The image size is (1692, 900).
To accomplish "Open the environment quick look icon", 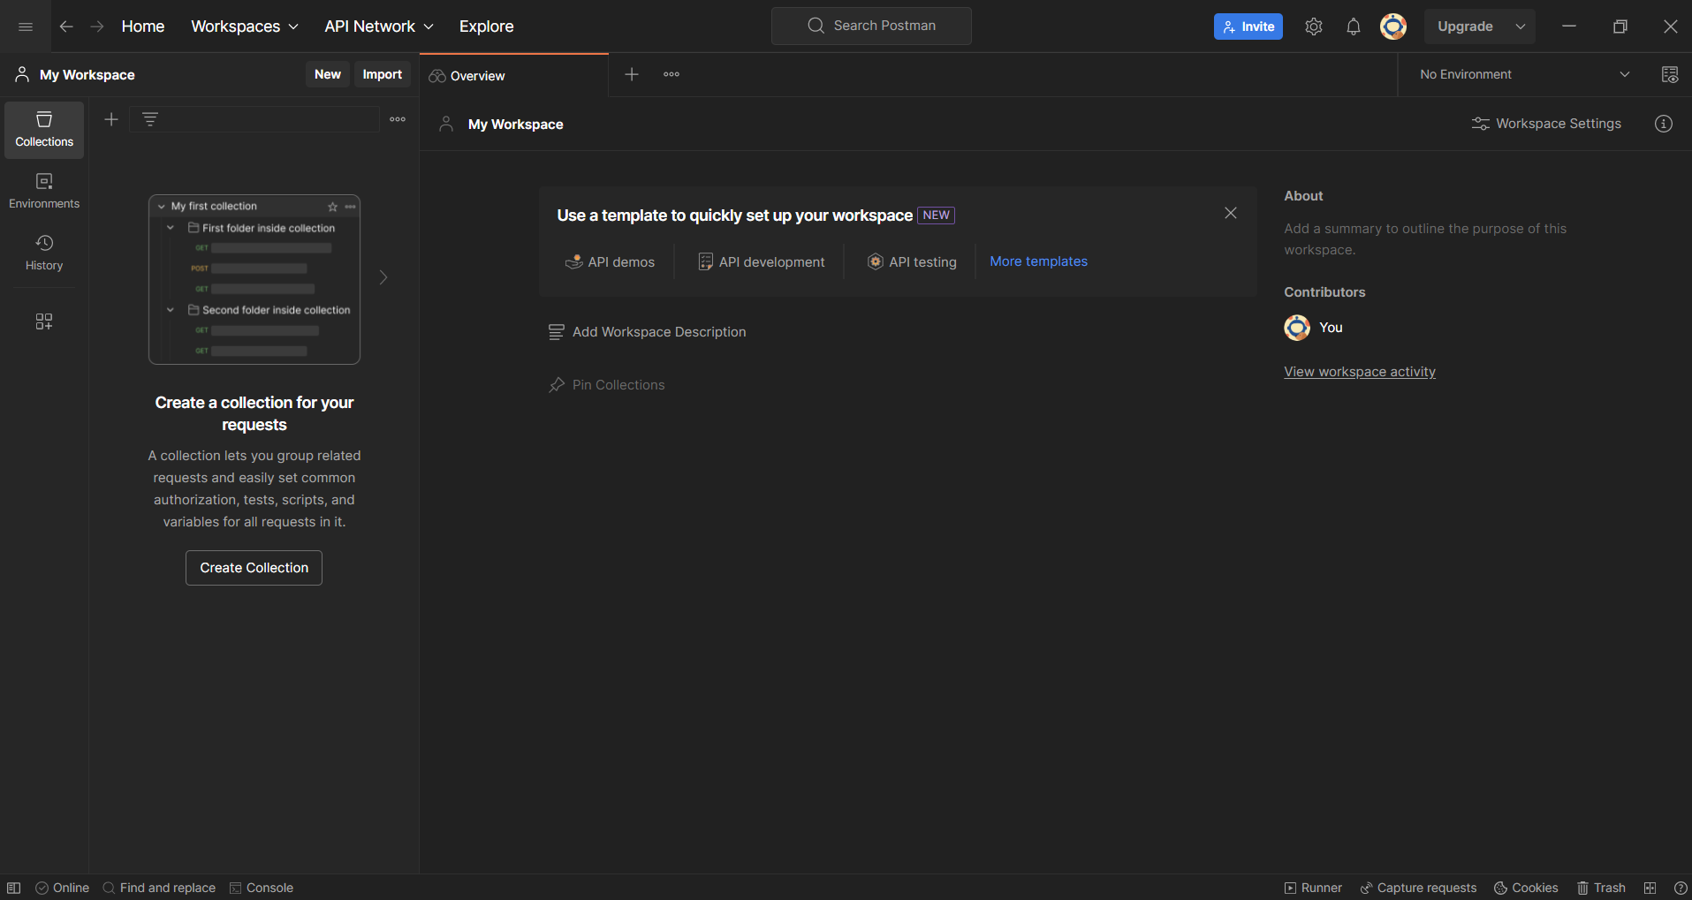I will [x=1670, y=74].
